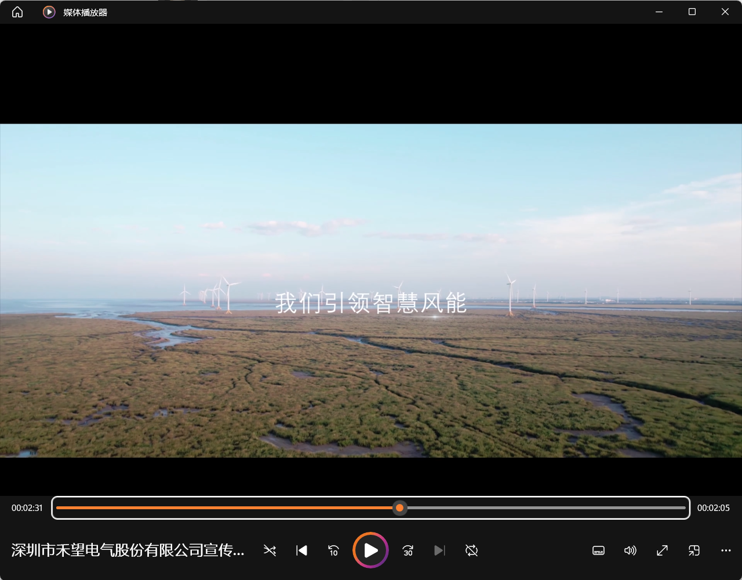
Task: Skip to previous track
Action: [x=301, y=550]
